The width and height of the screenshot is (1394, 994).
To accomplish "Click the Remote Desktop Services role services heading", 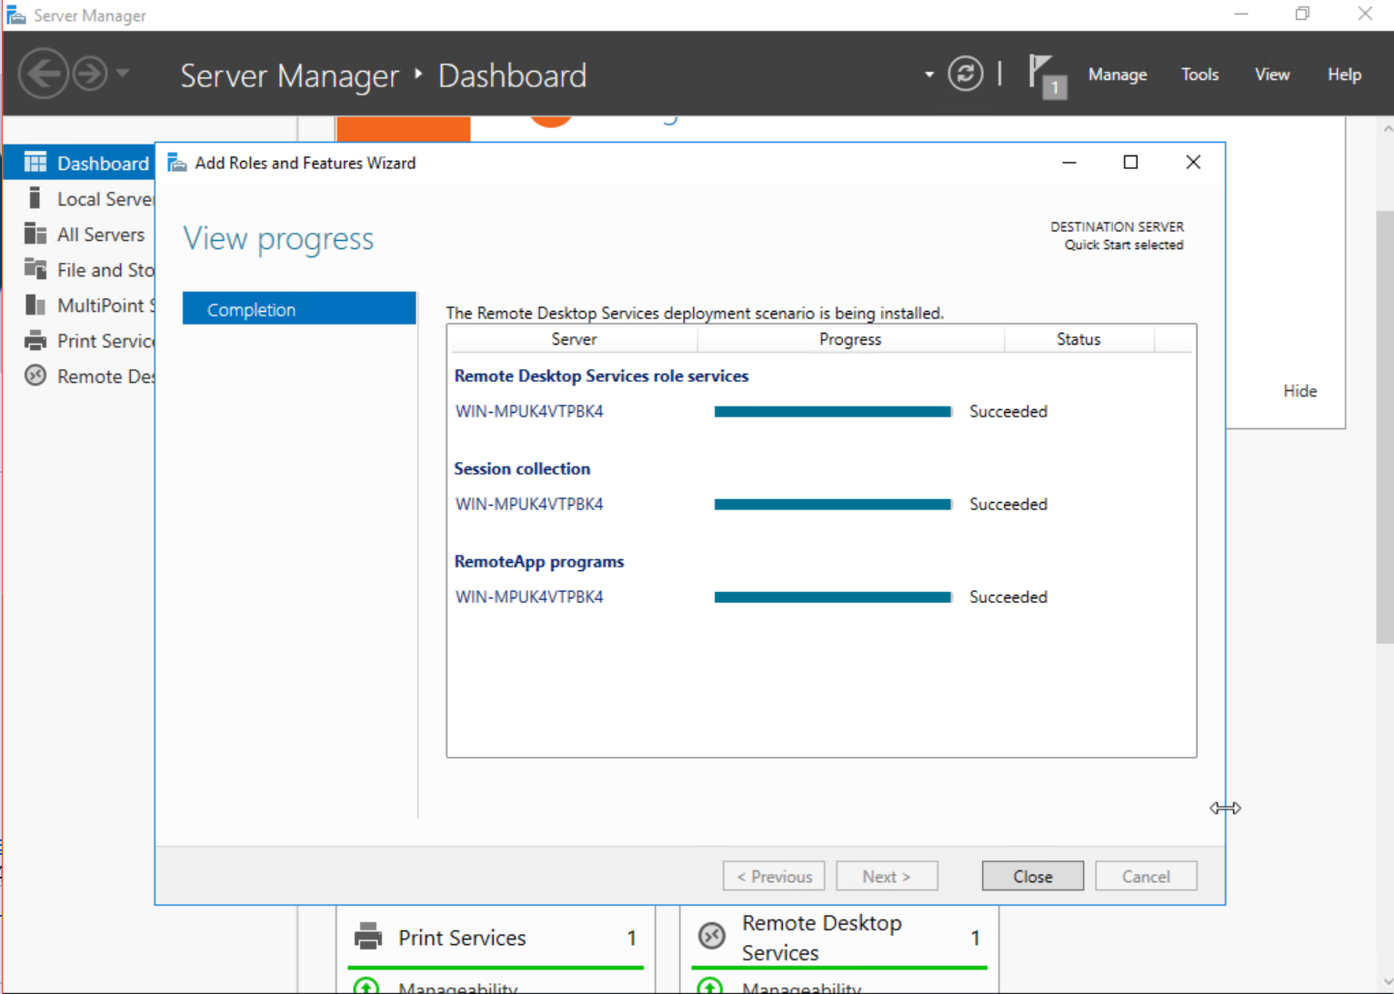I will pos(601,376).
